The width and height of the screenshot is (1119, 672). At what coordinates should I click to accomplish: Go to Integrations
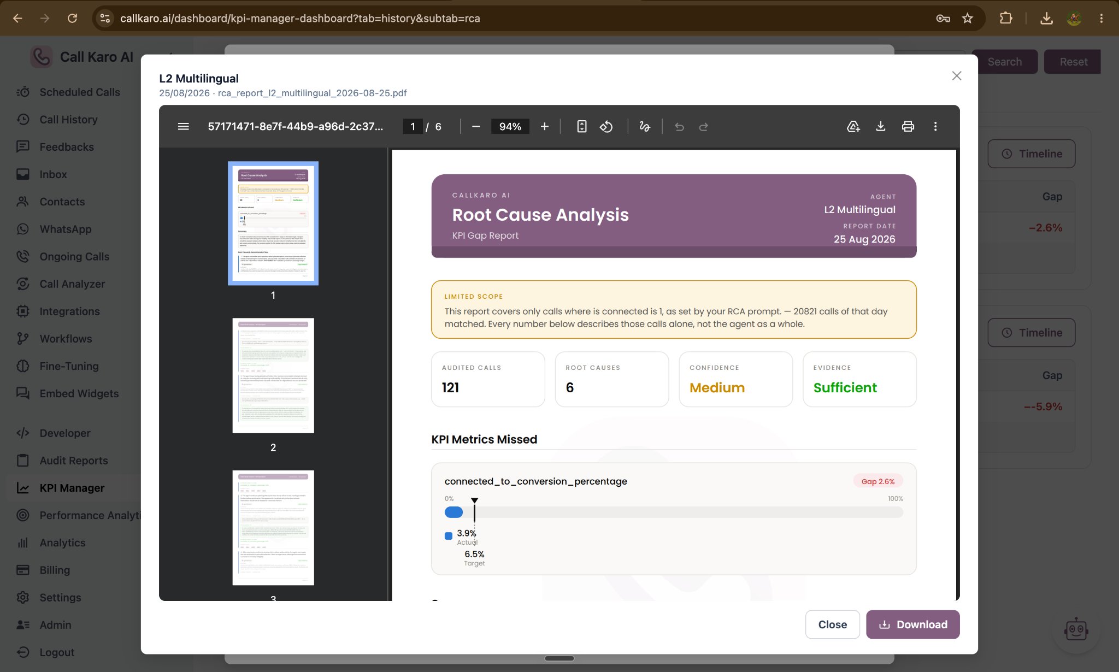71,311
